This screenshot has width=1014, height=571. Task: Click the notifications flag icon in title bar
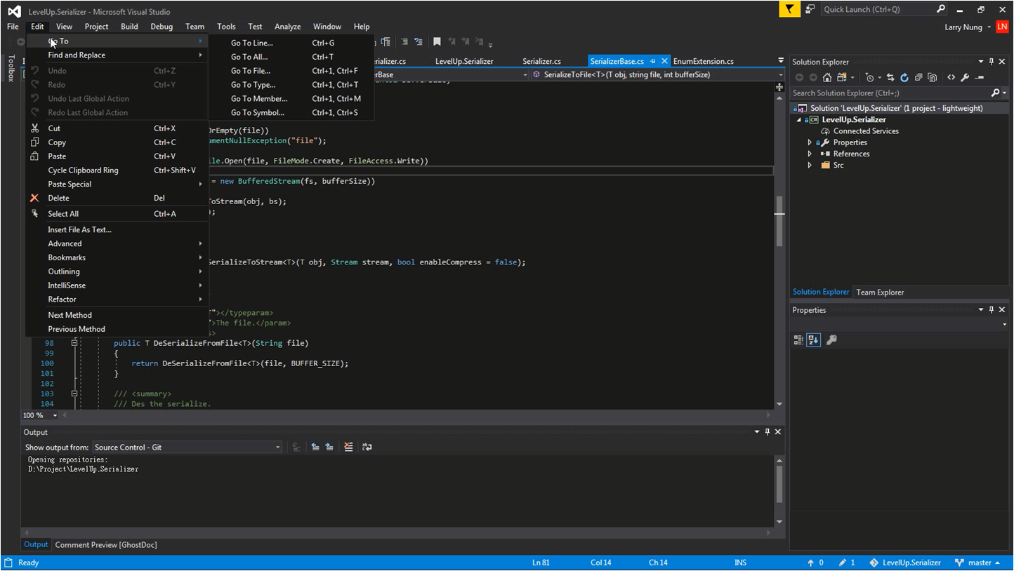(789, 9)
